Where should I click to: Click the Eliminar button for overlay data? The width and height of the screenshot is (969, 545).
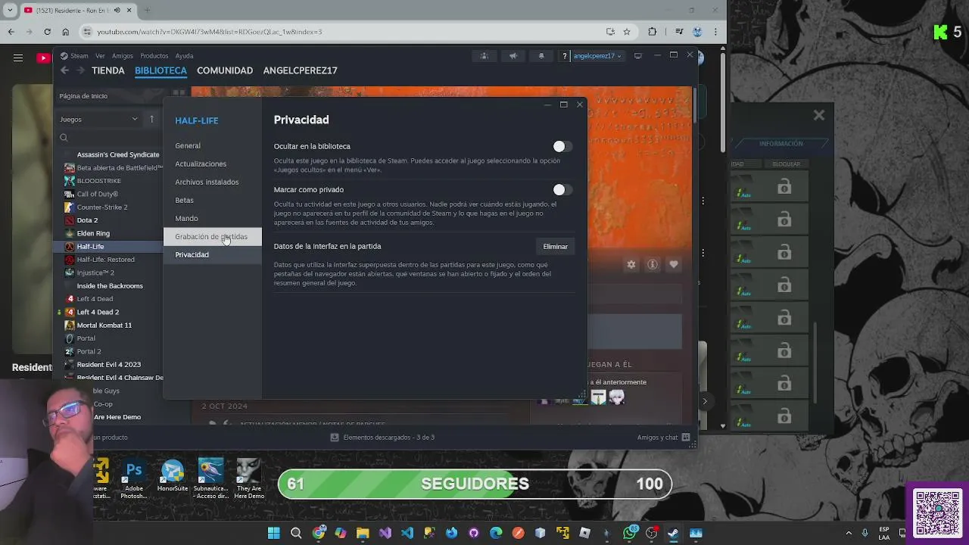click(555, 246)
